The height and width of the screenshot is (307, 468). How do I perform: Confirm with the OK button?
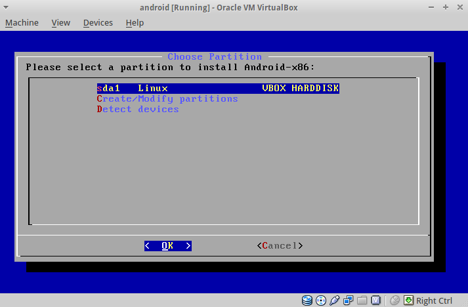(168, 246)
